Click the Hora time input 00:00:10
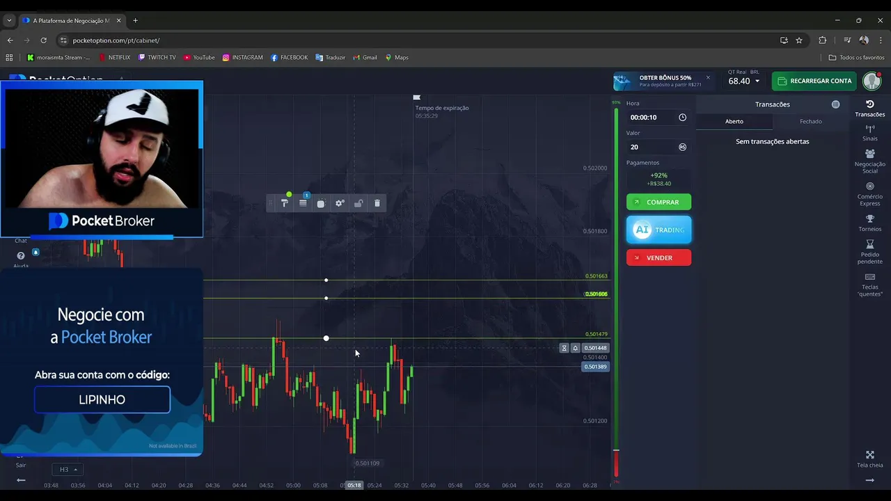The width and height of the screenshot is (891, 501). point(659,118)
